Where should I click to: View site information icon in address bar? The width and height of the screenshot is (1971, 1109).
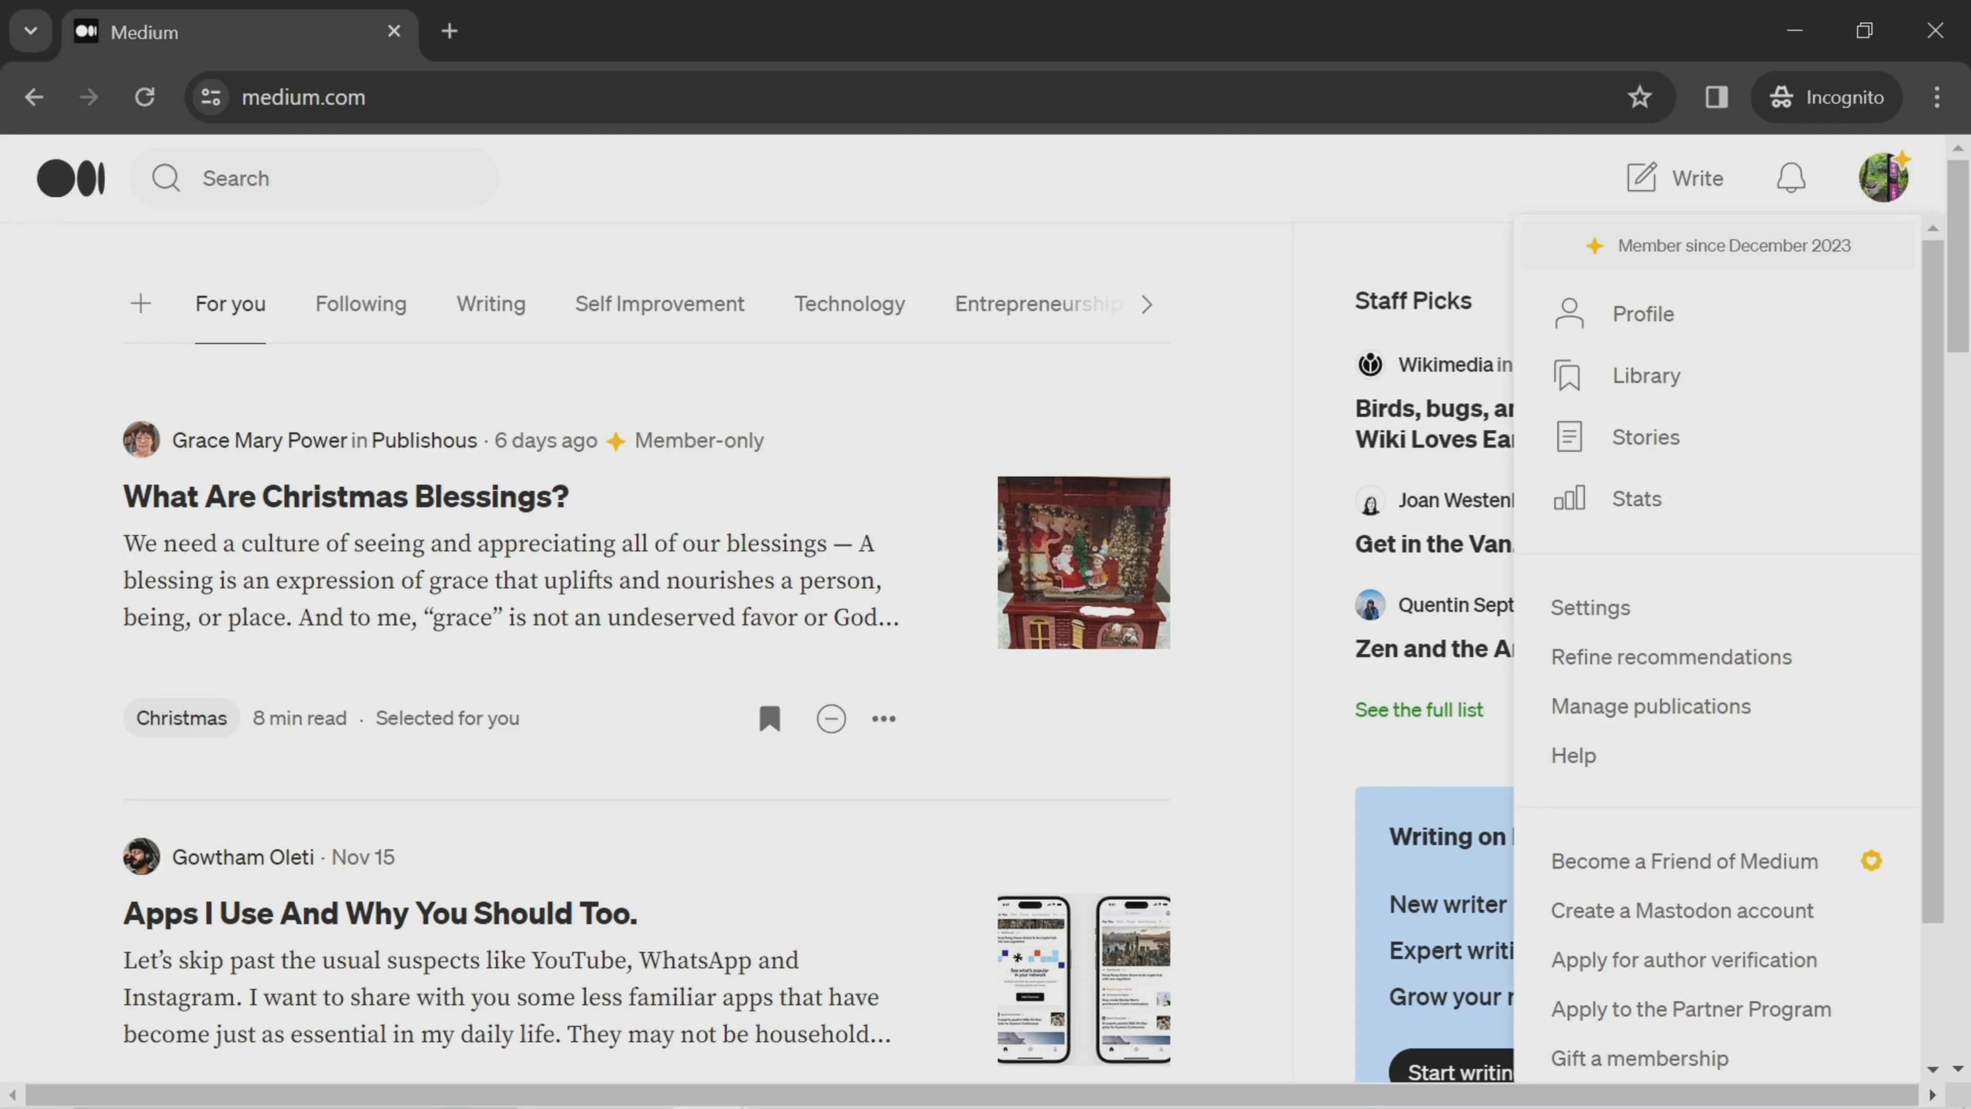[x=210, y=97]
